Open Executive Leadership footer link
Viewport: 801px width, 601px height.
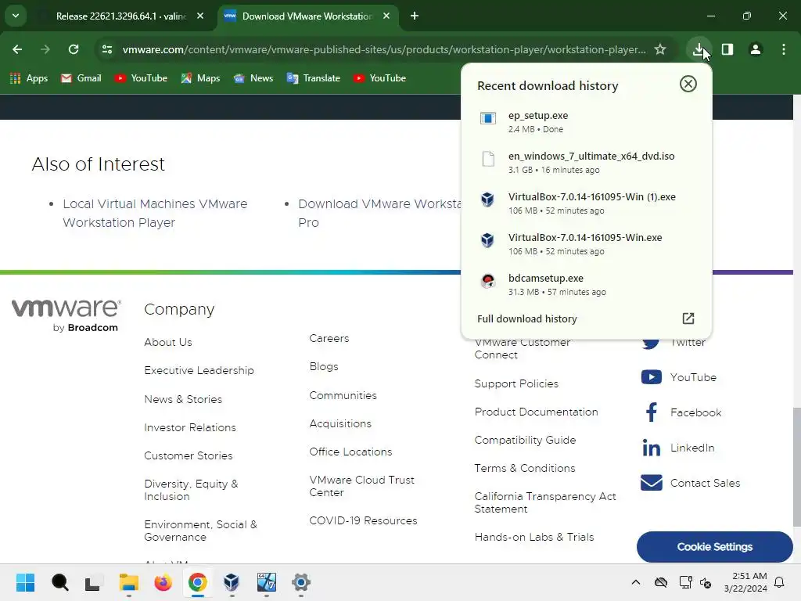pyautogui.click(x=199, y=370)
